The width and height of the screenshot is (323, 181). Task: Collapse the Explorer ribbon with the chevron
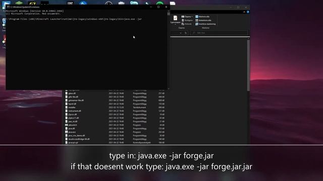(244, 12)
